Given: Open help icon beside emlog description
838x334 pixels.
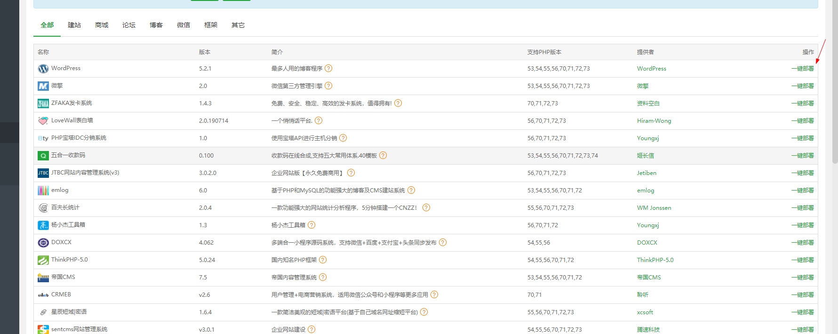Looking at the screenshot, I should tap(411, 191).
